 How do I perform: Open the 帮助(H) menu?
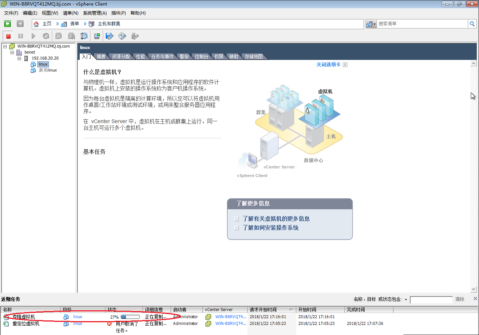coord(138,13)
